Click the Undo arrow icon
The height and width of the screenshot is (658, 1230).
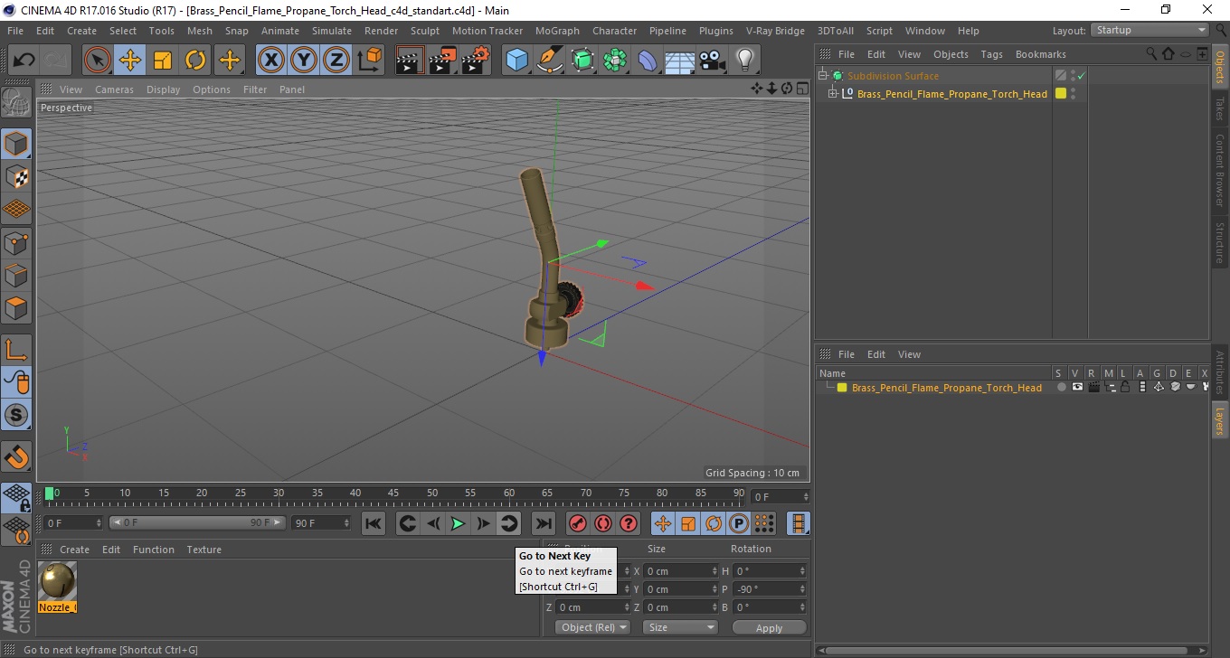point(24,61)
